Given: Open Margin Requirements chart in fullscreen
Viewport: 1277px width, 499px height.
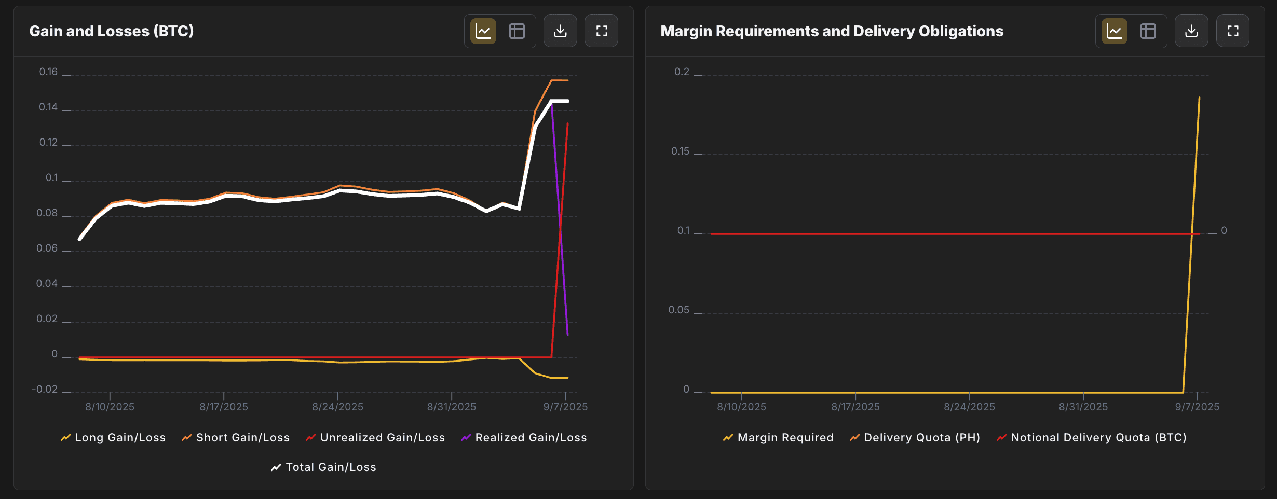Looking at the screenshot, I should tap(1233, 31).
